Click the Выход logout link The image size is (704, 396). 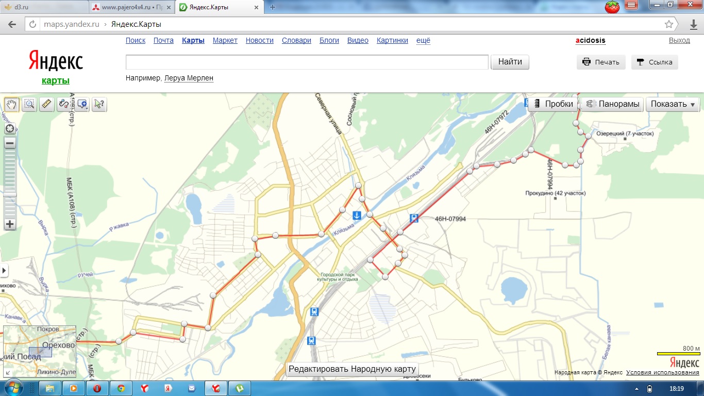679,40
